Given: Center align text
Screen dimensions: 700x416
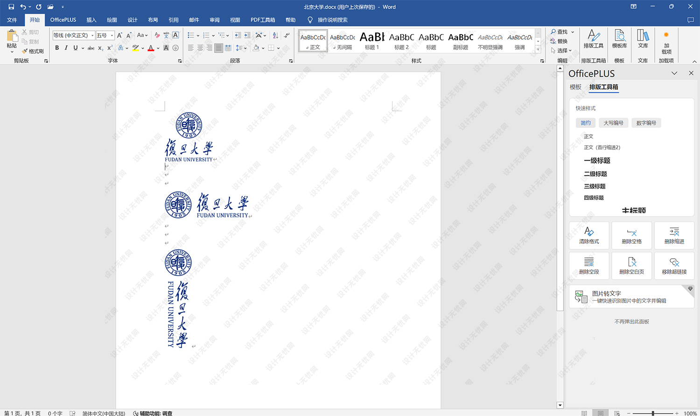Looking at the screenshot, I should [200, 48].
